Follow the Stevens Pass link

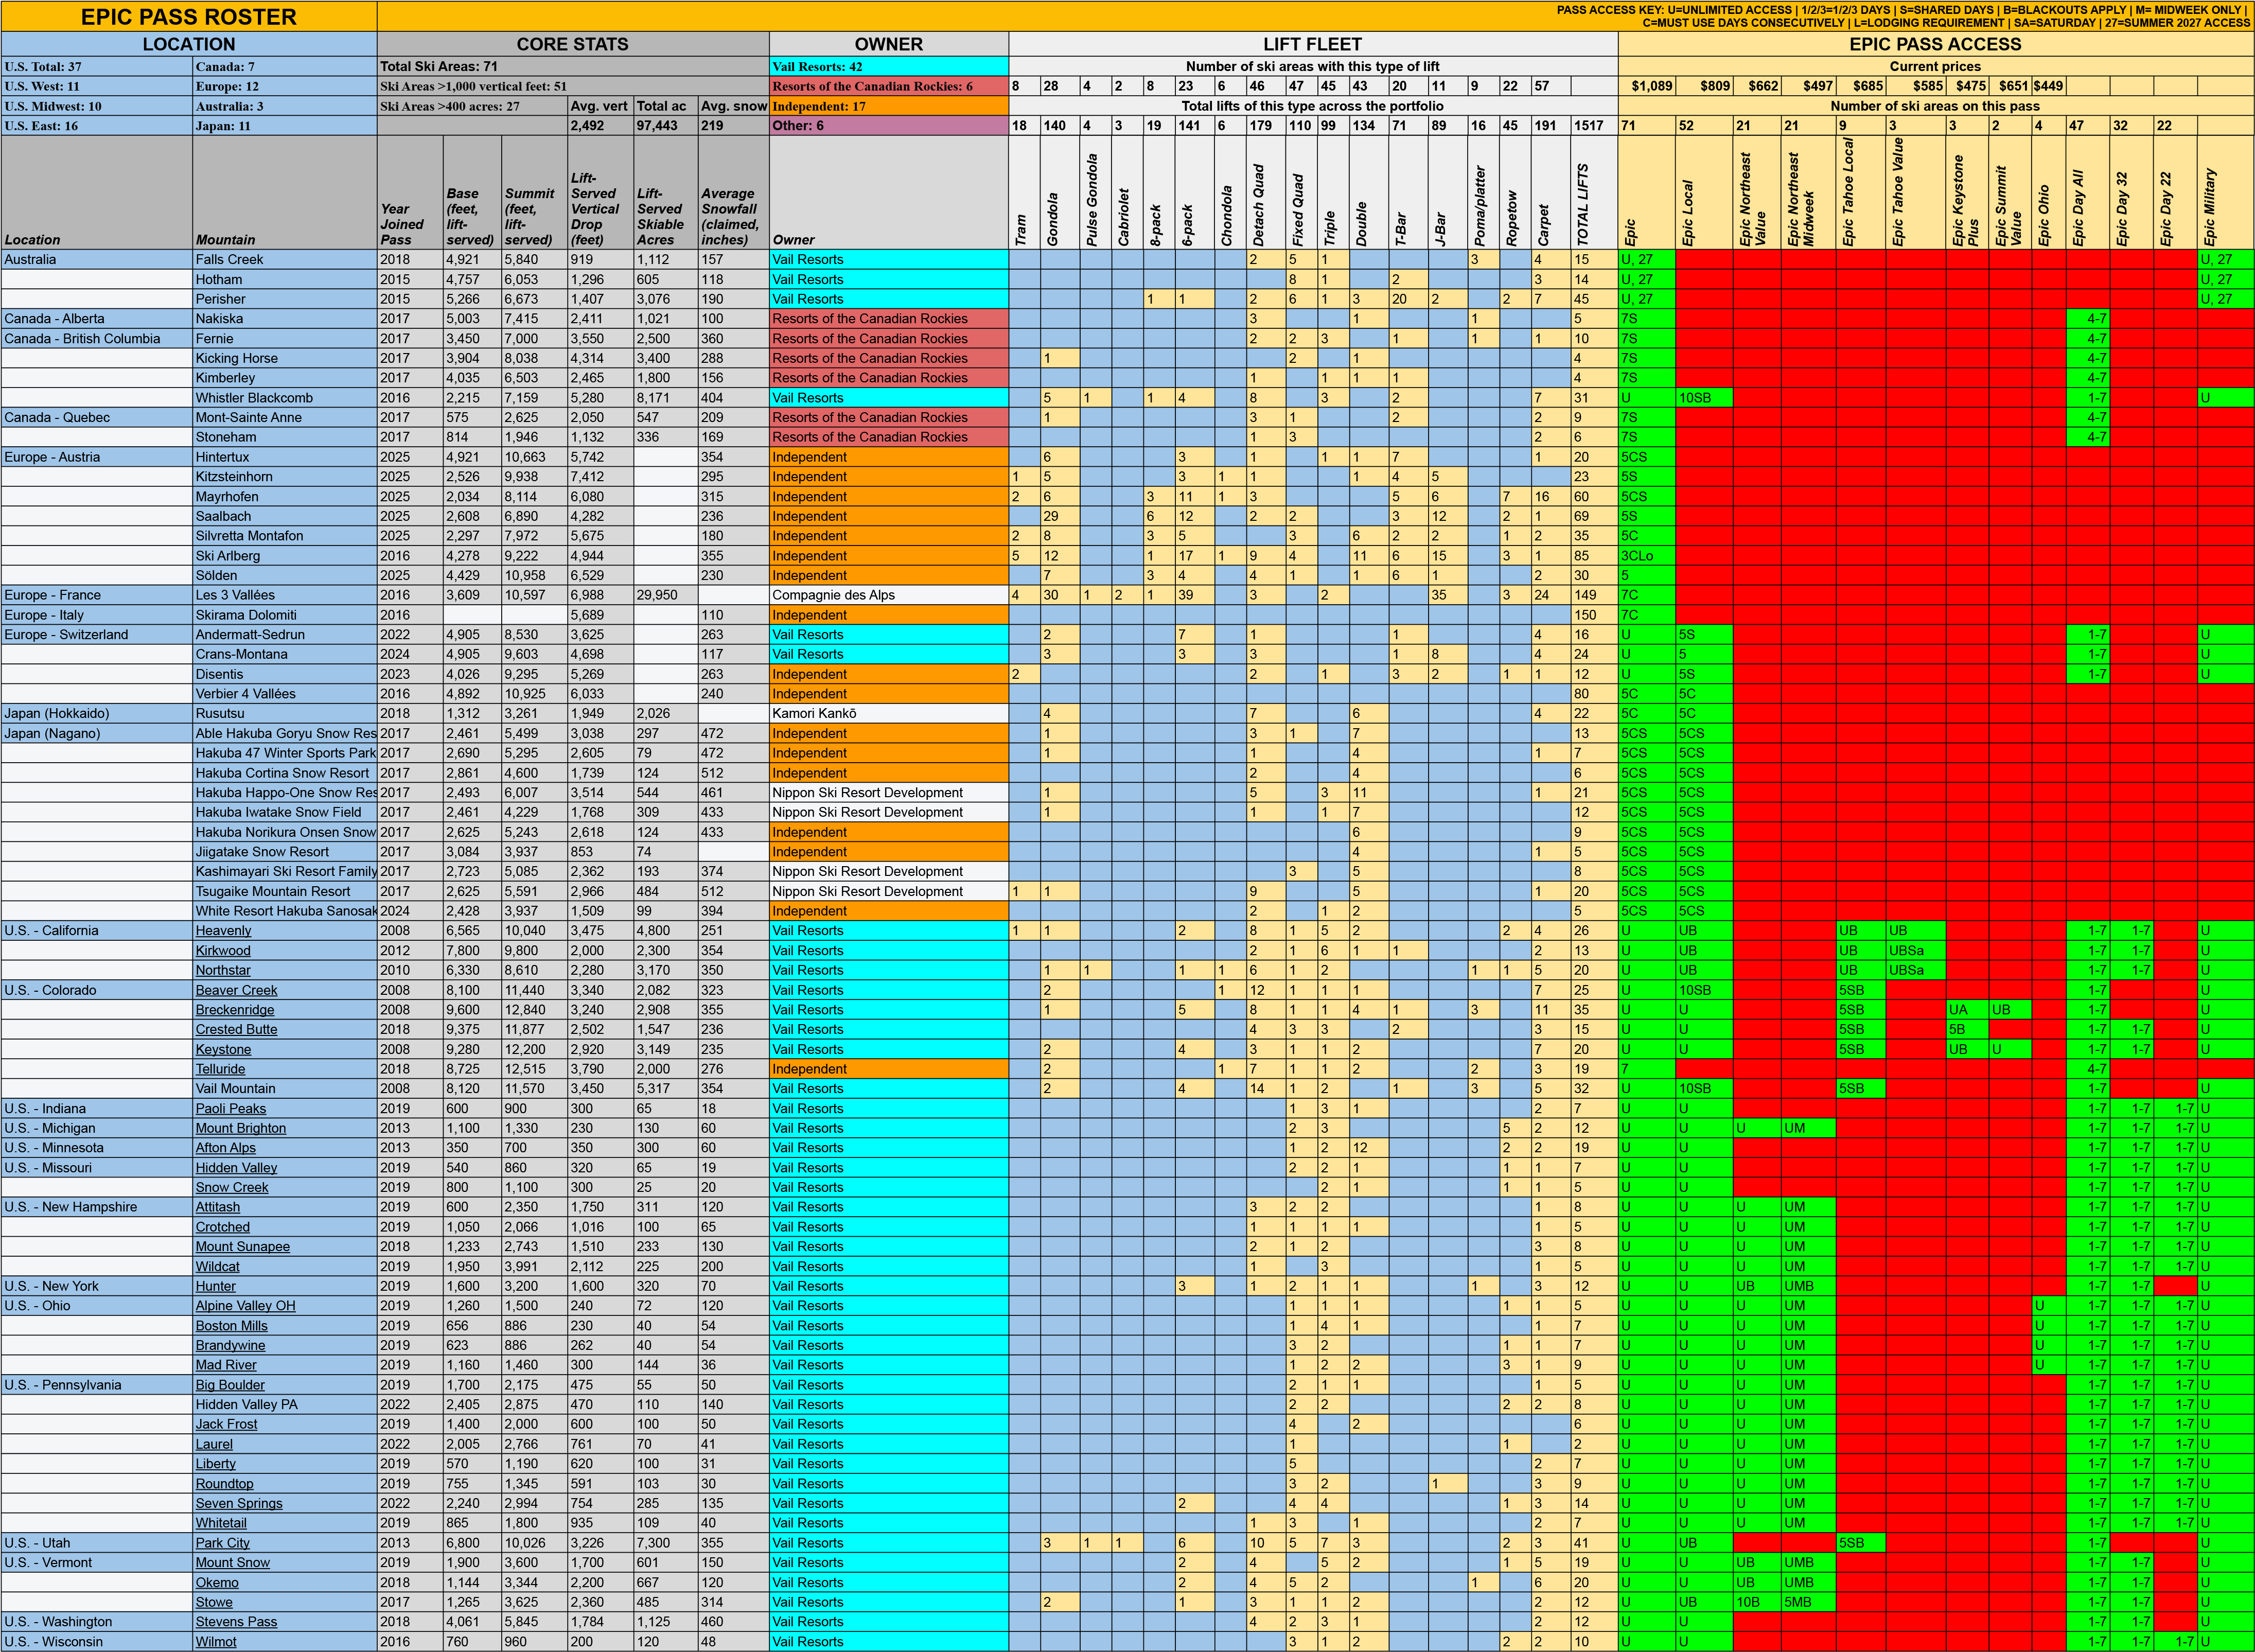point(236,1622)
